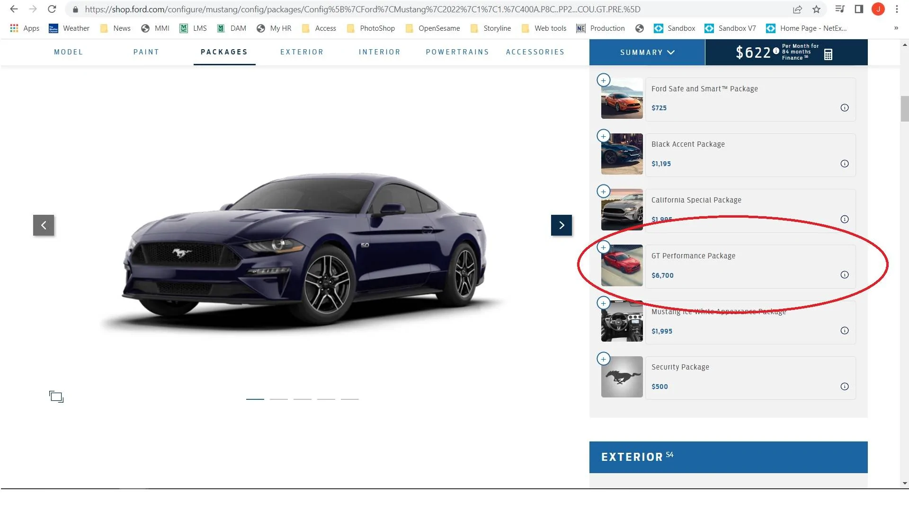Image resolution: width=909 pixels, height=511 pixels.
Task: Click the browser back arrow
Action: click(x=14, y=9)
